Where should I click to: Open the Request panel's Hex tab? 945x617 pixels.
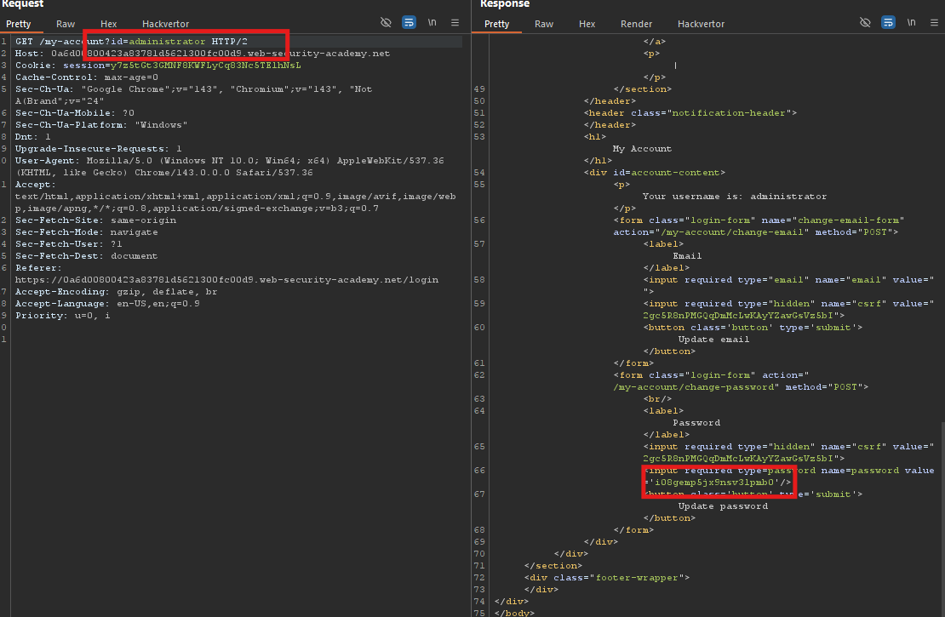click(x=108, y=24)
